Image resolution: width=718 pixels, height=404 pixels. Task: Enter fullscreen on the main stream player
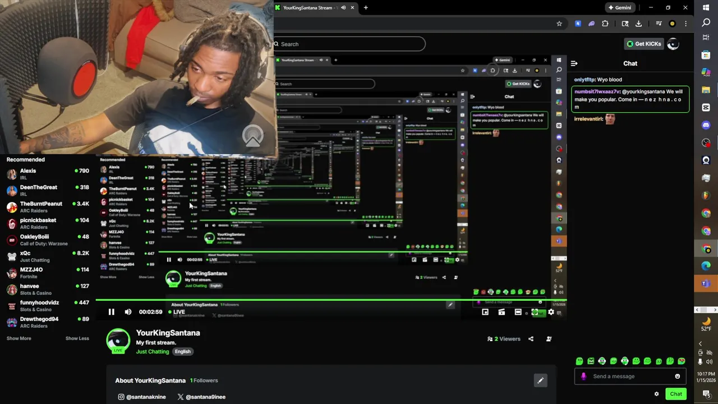(x=535, y=312)
